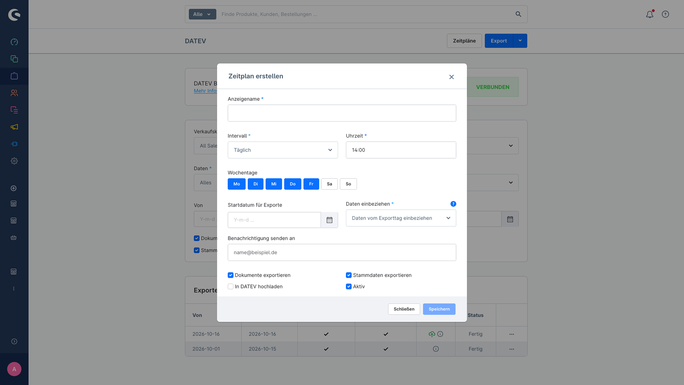Open the Content sidebar icon

14,110
